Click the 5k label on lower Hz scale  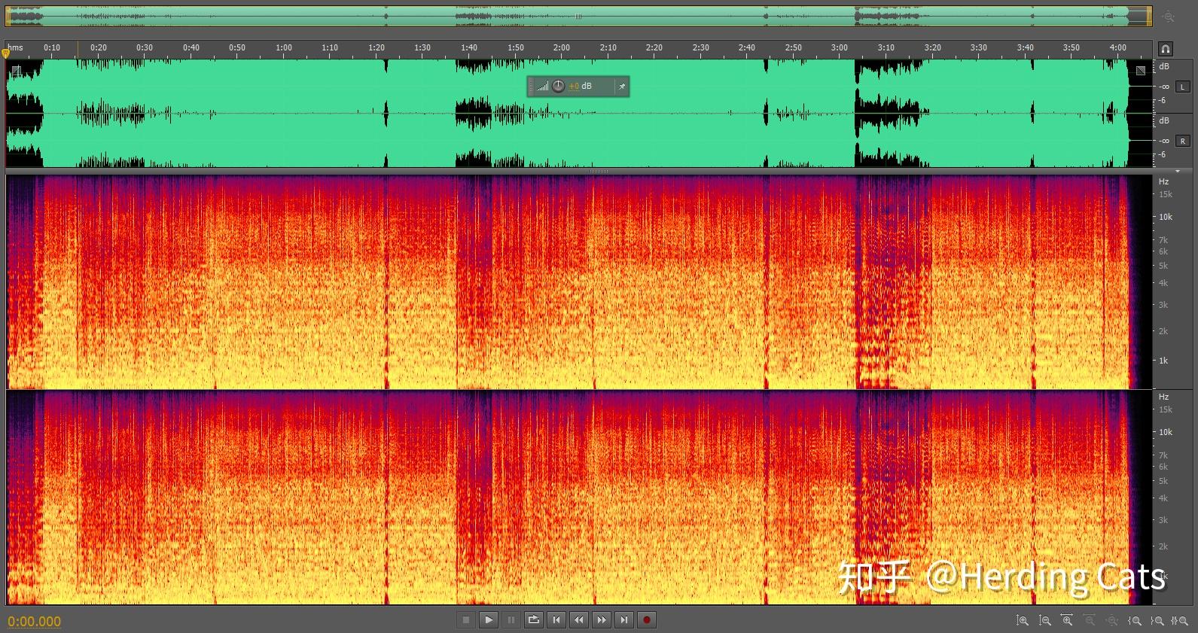click(x=1163, y=481)
